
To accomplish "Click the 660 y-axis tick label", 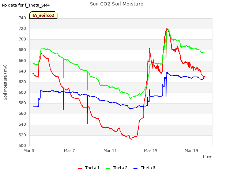I will [x=22, y=61].
